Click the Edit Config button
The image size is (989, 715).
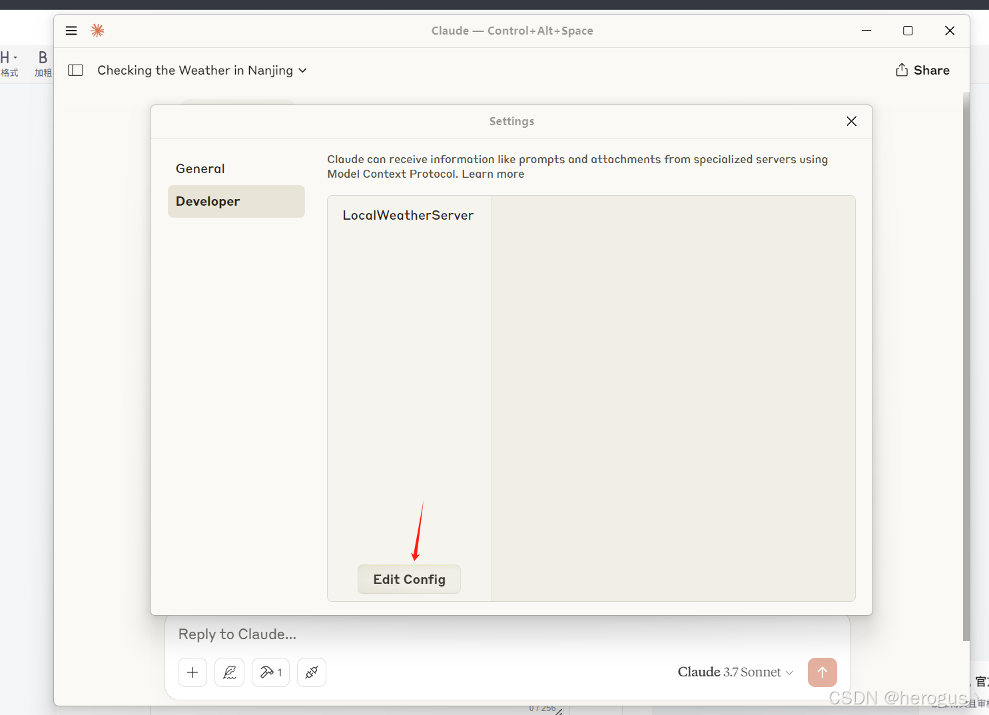409,579
